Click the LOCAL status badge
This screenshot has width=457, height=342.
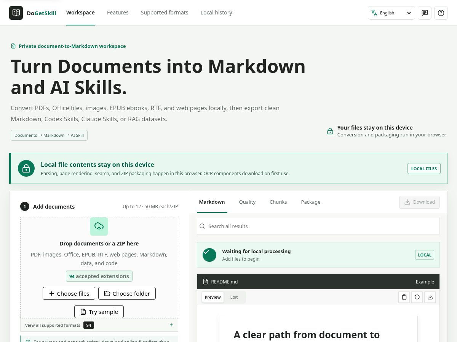click(425, 255)
